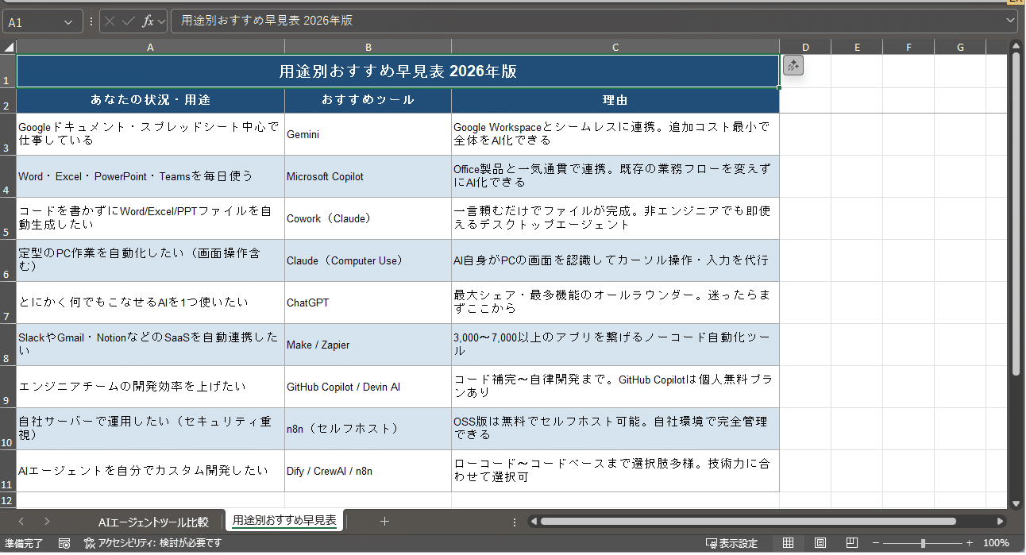Viewport: 1026px width, 555px height.
Task: Expand the formula bar with chevron
Action: (1010, 21)
